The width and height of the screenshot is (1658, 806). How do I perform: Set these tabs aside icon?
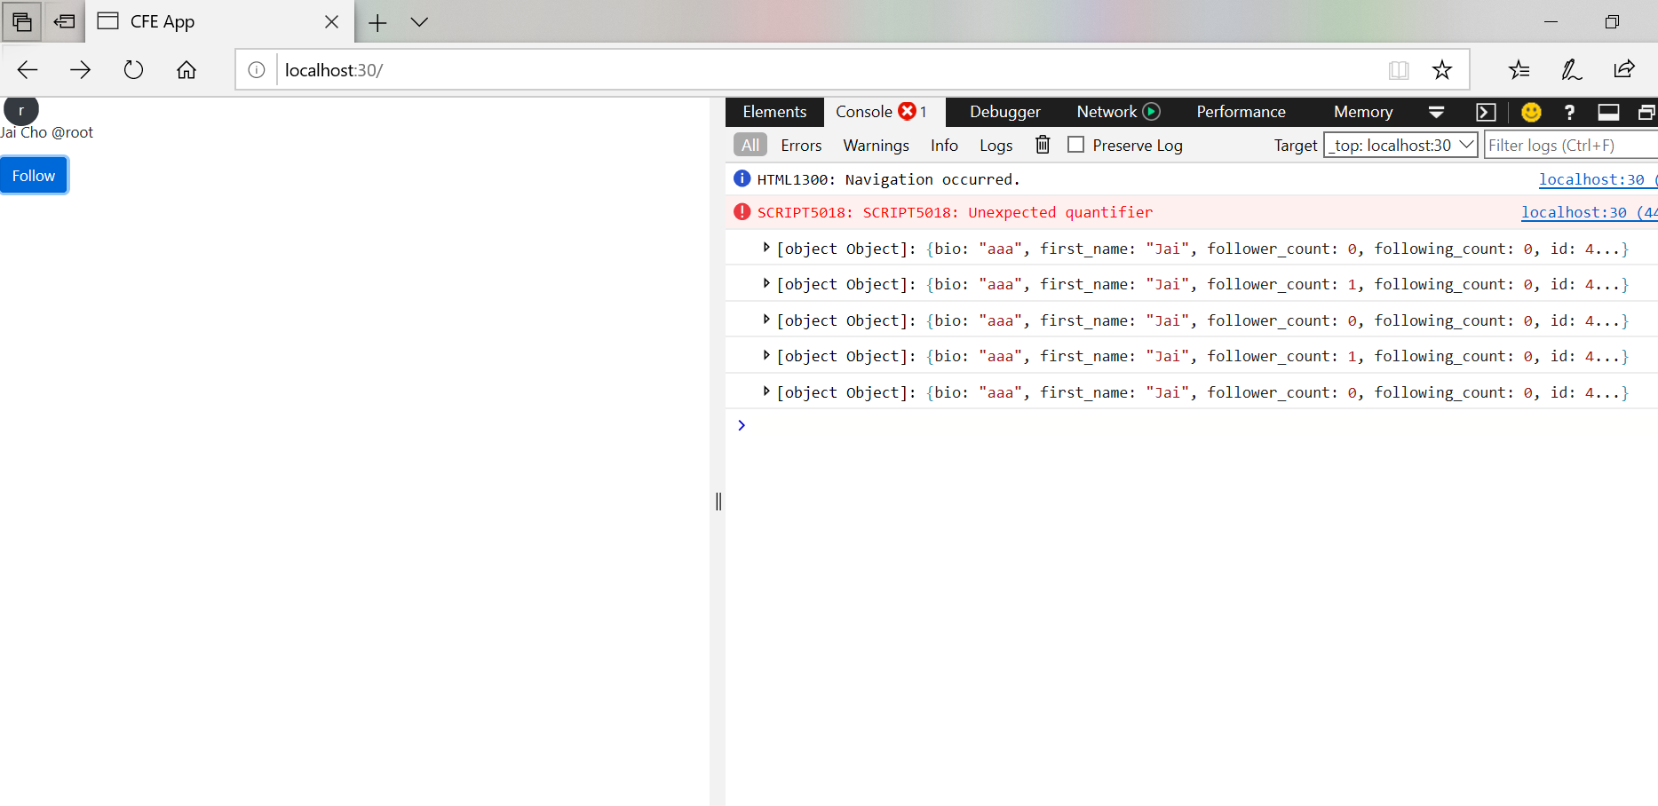click(x=64, y=21)
